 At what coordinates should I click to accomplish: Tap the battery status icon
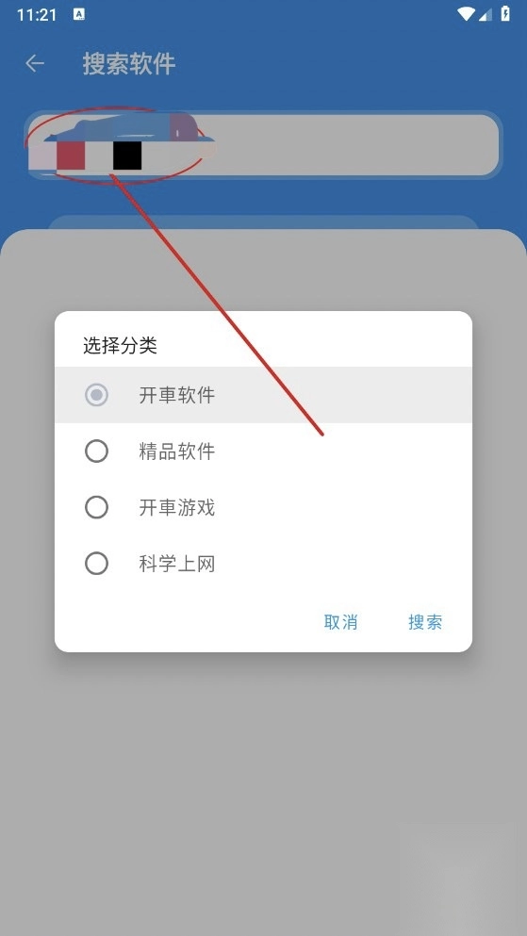click(505, 14)
